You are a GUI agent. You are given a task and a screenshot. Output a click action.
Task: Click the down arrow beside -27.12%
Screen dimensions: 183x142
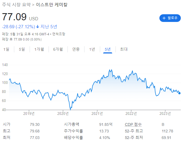[38, 27]
